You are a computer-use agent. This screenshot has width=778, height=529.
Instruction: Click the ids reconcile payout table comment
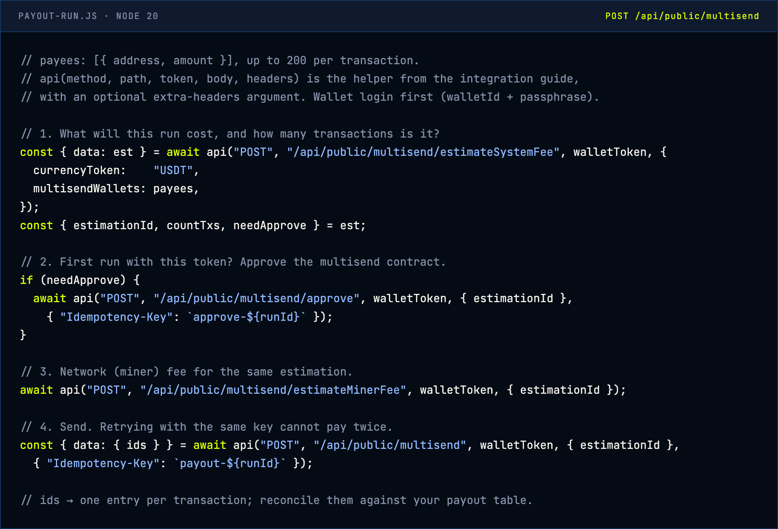click(x=277, y=500)
